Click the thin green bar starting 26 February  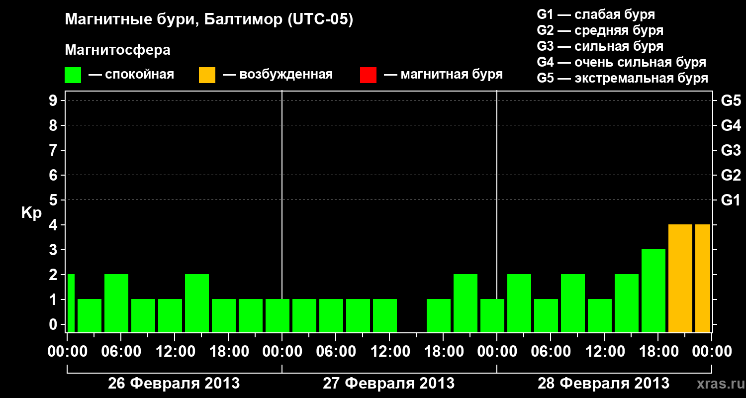click(71, 303)
